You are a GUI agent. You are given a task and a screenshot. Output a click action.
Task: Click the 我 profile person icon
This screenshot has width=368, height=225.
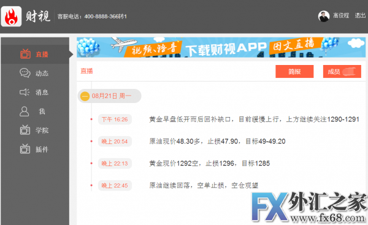coord(24,112)
